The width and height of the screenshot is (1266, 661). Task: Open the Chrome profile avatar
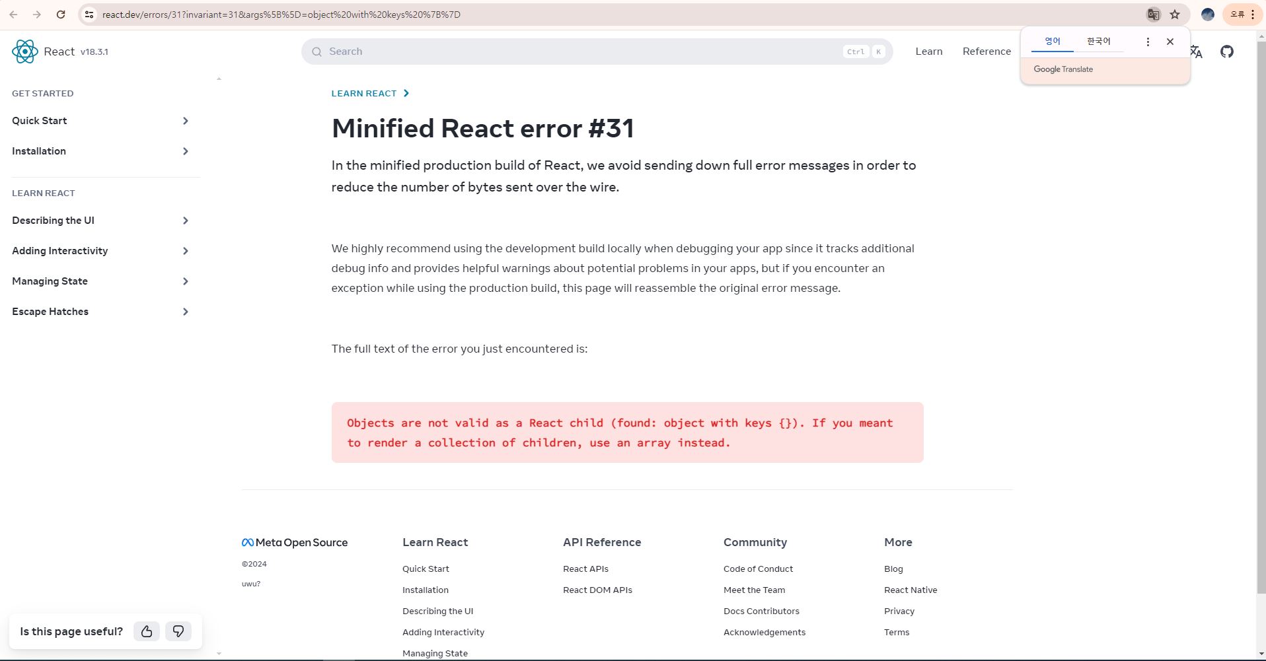pos(1208,15)
